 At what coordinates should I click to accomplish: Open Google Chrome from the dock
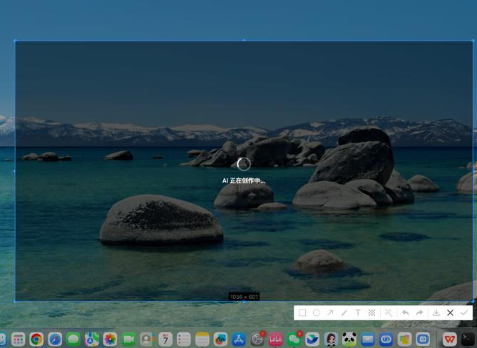[36, 339]
